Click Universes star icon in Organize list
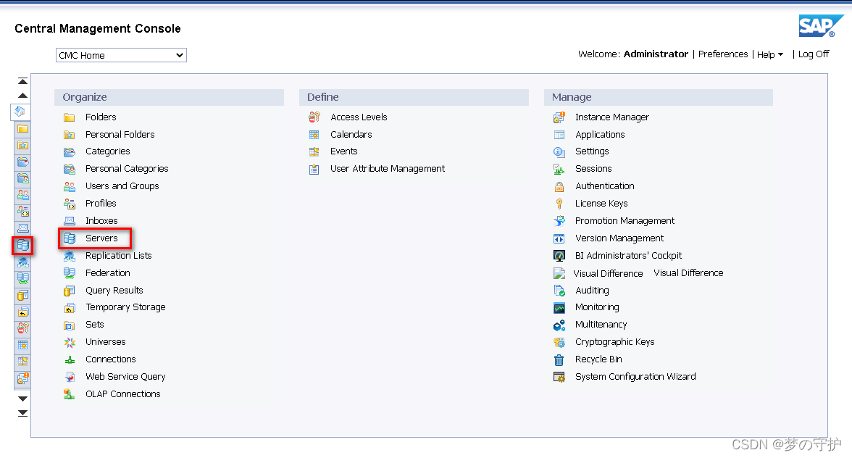The width and height of the screenshot is (852, 458). click(x=70, y=342)
